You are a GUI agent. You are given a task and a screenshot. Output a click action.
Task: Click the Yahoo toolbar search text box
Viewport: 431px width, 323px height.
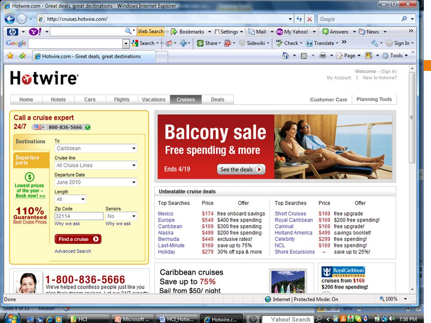pos(88,31)
